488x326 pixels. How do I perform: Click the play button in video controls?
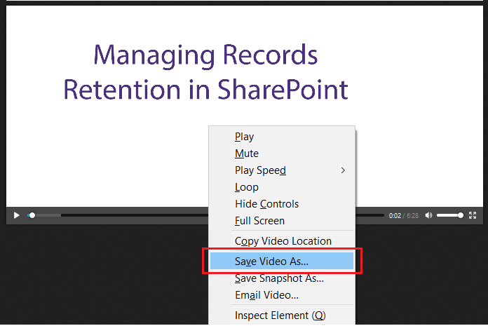click(x=17, y=215)
